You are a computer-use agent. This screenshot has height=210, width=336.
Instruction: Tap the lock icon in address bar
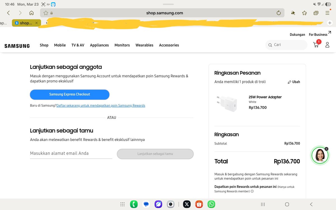pos(52,13)
